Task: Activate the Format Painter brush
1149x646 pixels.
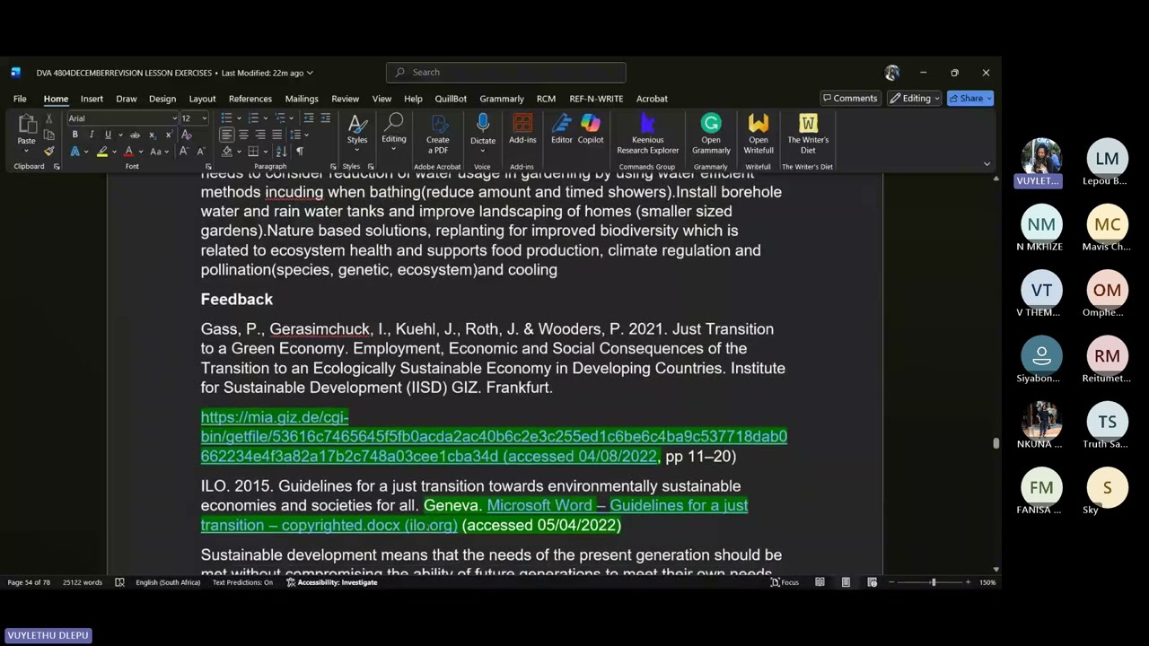Action: pos(48,151)
